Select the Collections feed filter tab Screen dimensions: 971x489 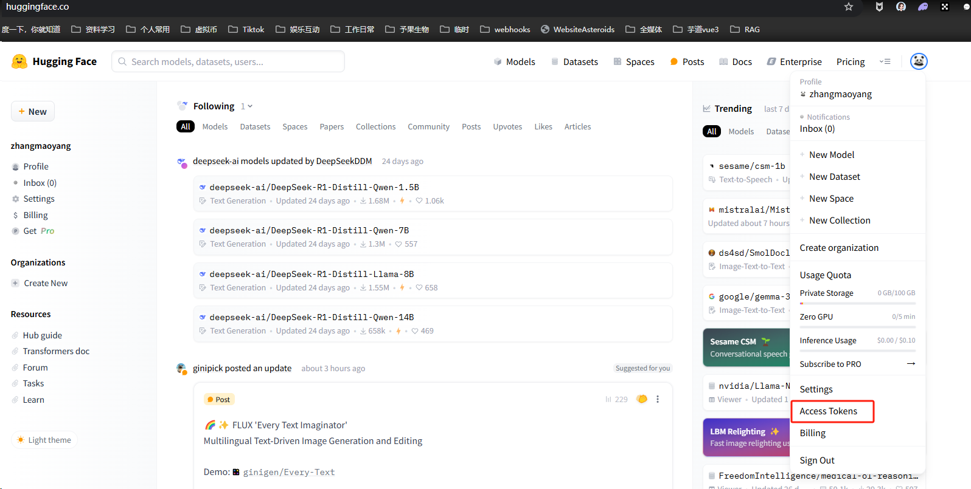(375, 126)
